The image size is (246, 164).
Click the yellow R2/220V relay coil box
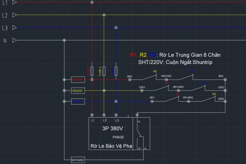pyautogui.click(x=78, y=91)
